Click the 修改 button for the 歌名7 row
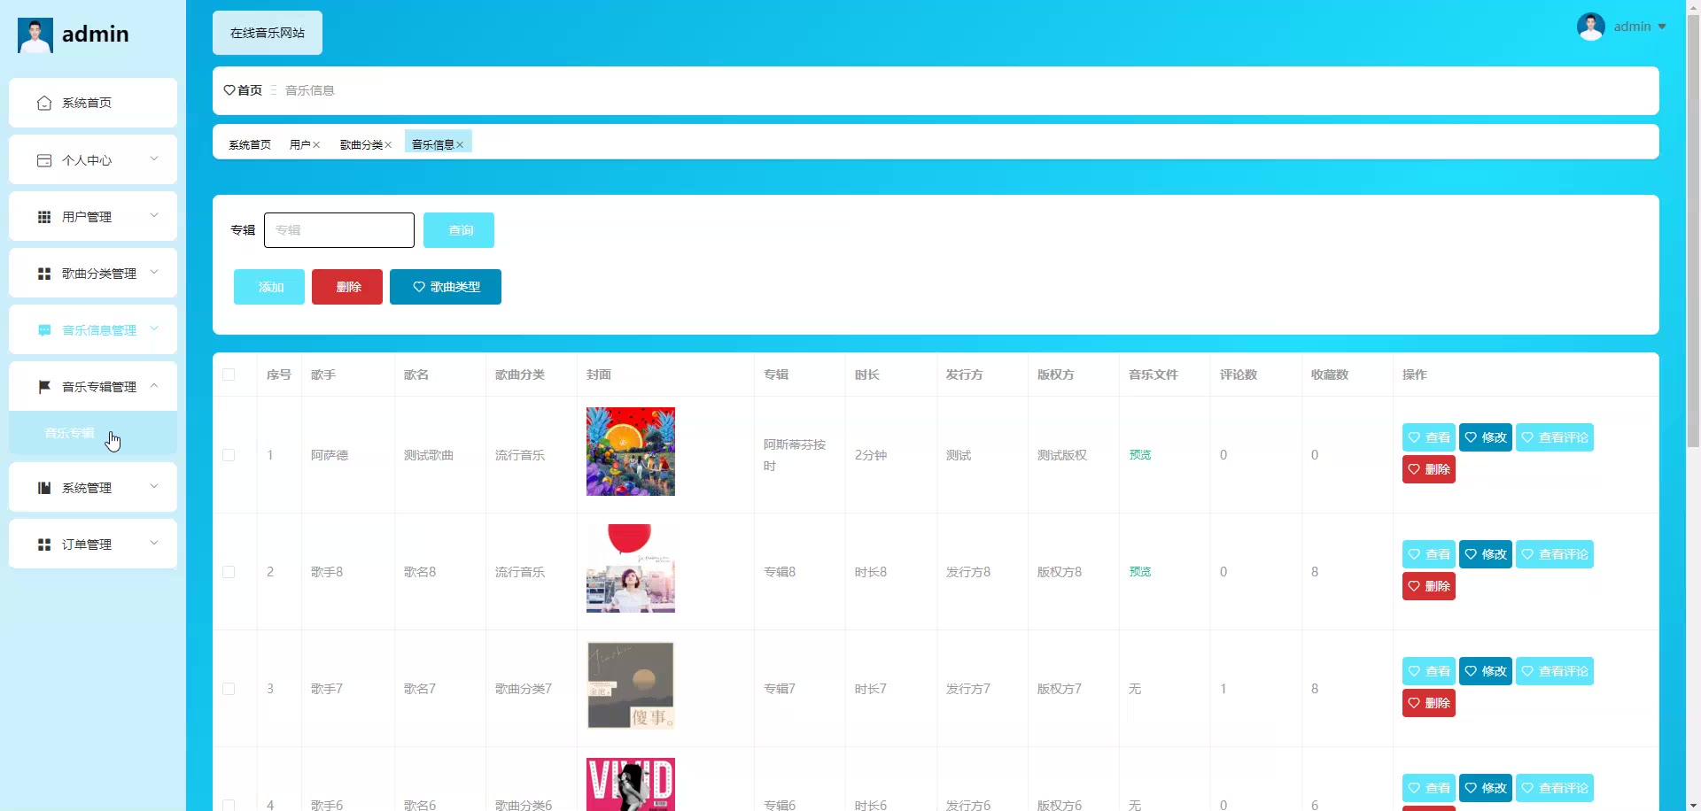 (x=1486, y=671)
